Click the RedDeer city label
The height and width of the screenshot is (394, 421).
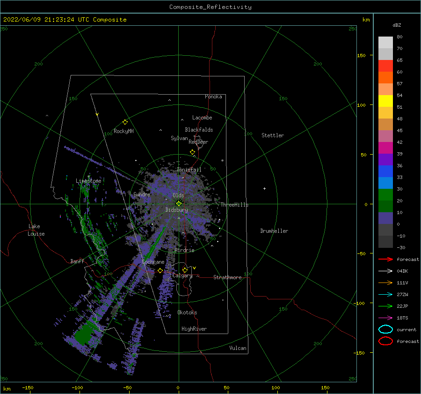pyautogui.click(x=198, y=142)
